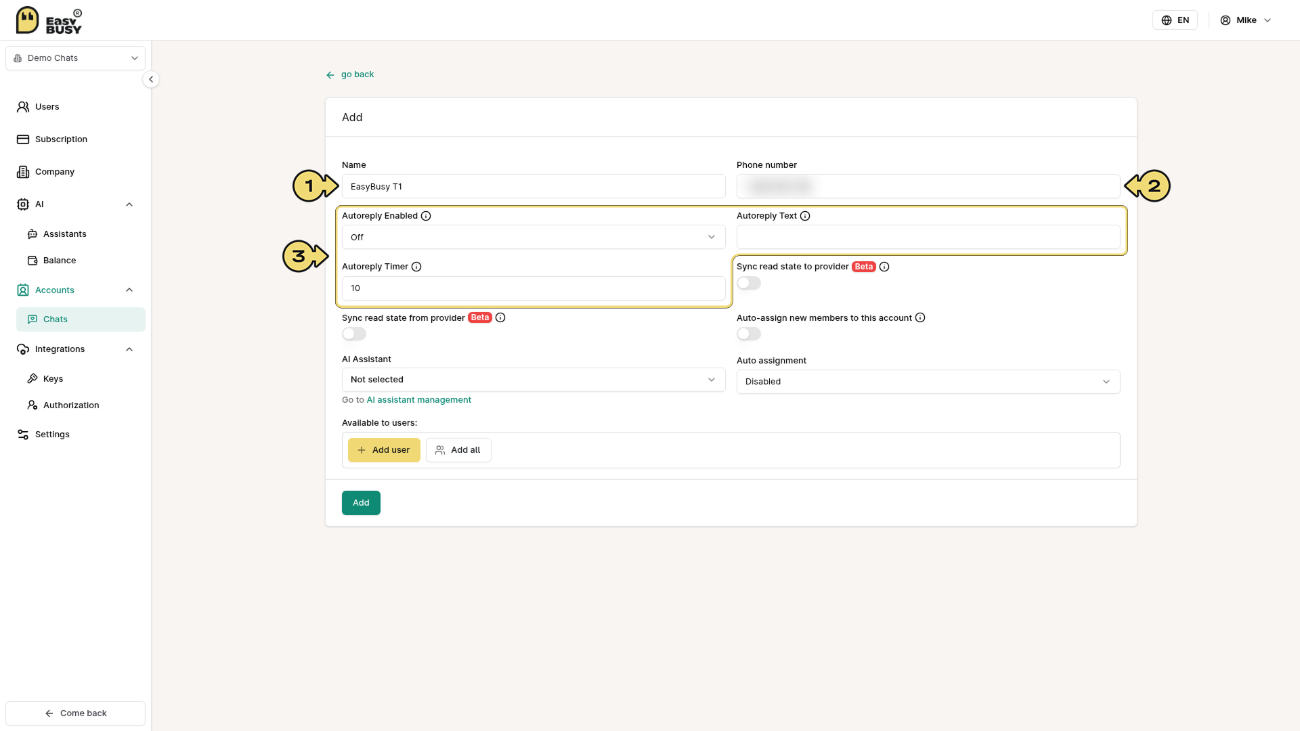Viewport: 1300px width, 731px height.
Task: Click the Demo Chats workspace icon
Action: coord(18,58)
